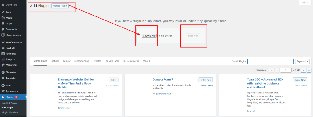Click the Analytics bar chart icon
The image size is (313, 117).
point(3,59)
